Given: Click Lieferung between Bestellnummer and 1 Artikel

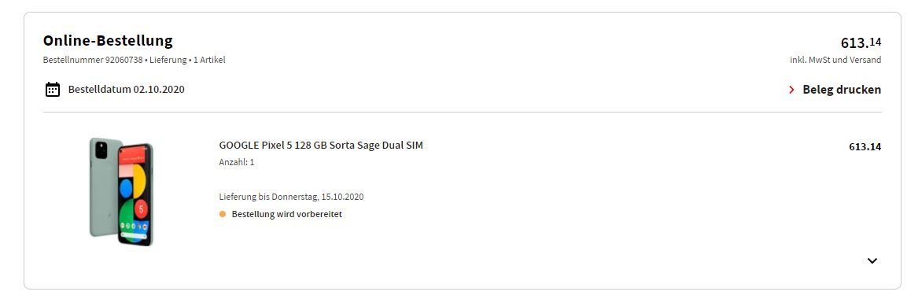Looking at the screenshot, I should pyautogui.click(x=168, y=60).
